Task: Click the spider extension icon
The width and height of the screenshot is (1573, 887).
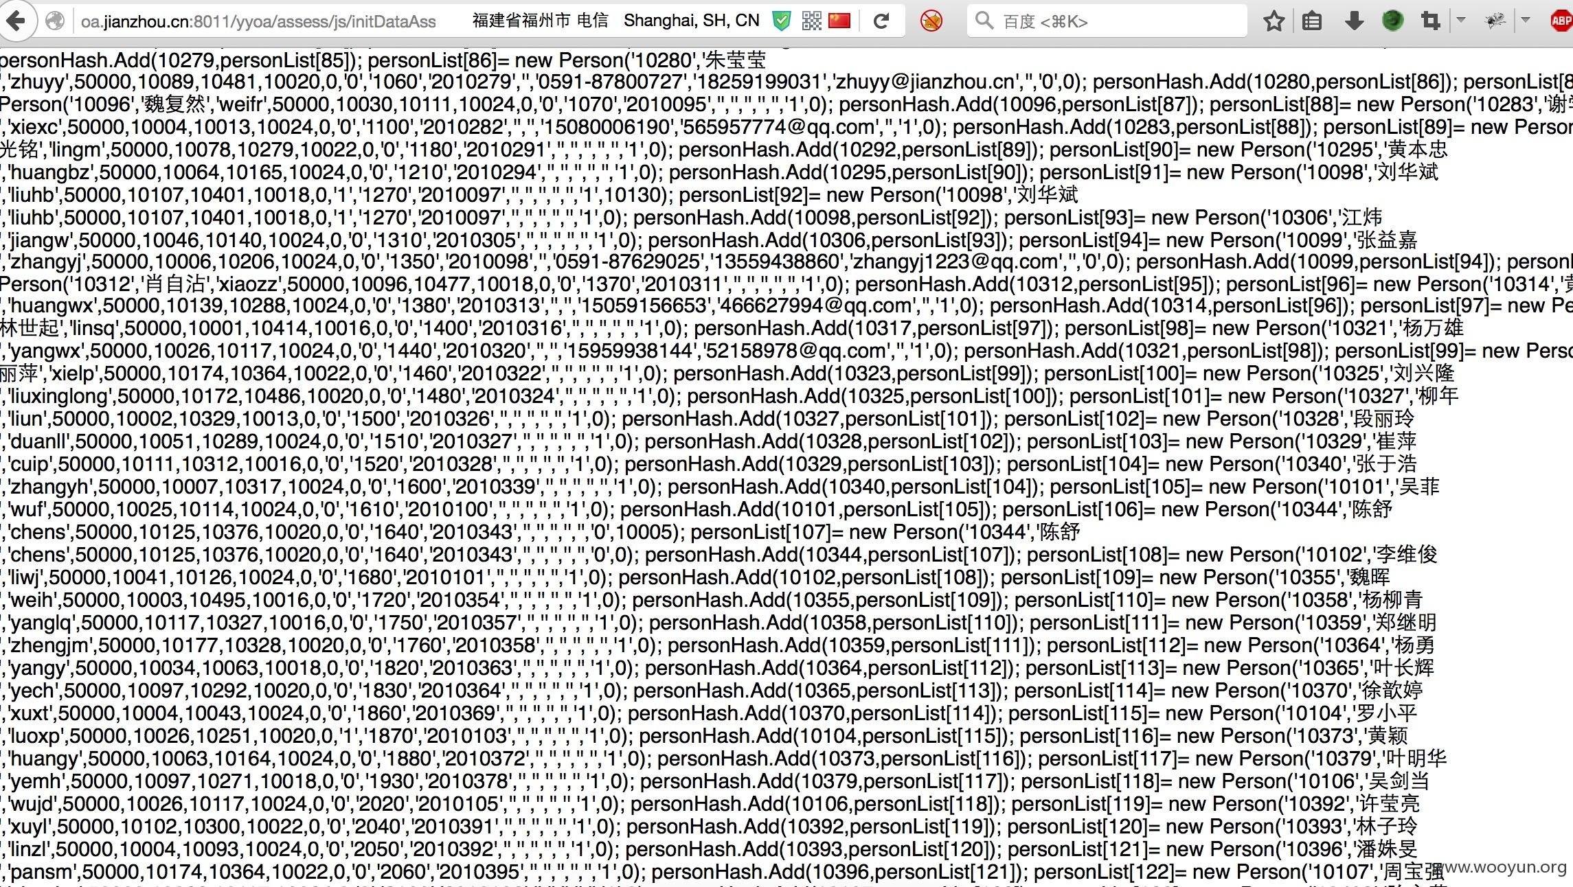Action: point(1495,21)
